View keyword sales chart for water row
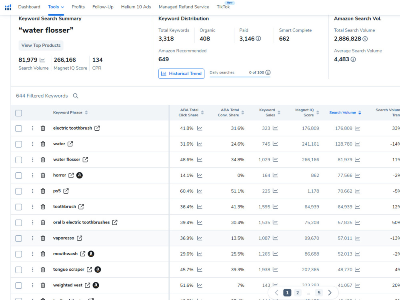Image resolution: width=400 pixels, height=300 pixels. [275, 144]
